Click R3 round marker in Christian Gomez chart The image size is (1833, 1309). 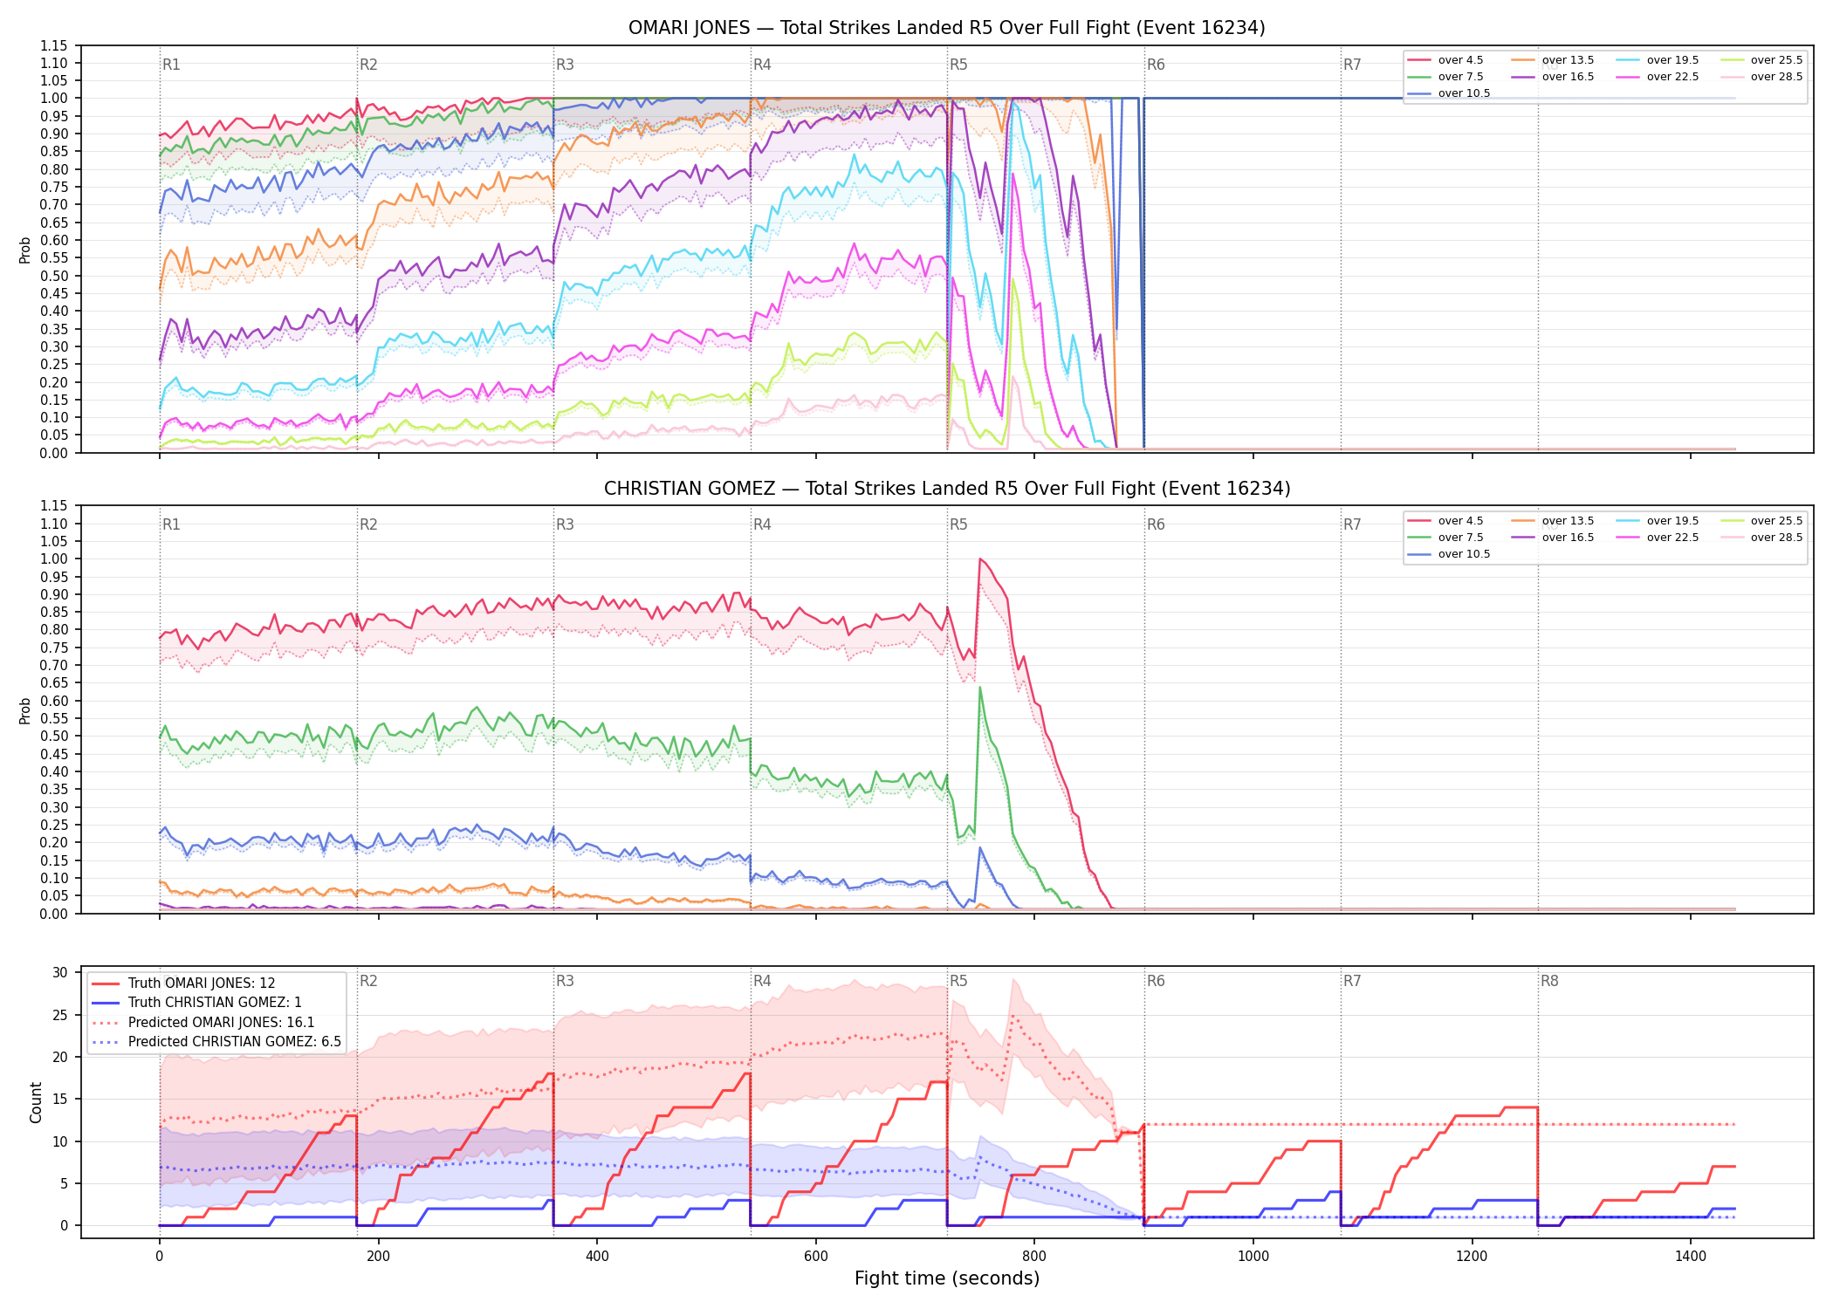coord(565,524)
